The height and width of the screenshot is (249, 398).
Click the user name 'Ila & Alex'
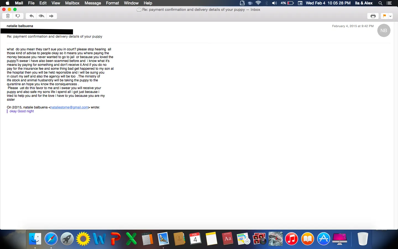(x=364, y=3)
